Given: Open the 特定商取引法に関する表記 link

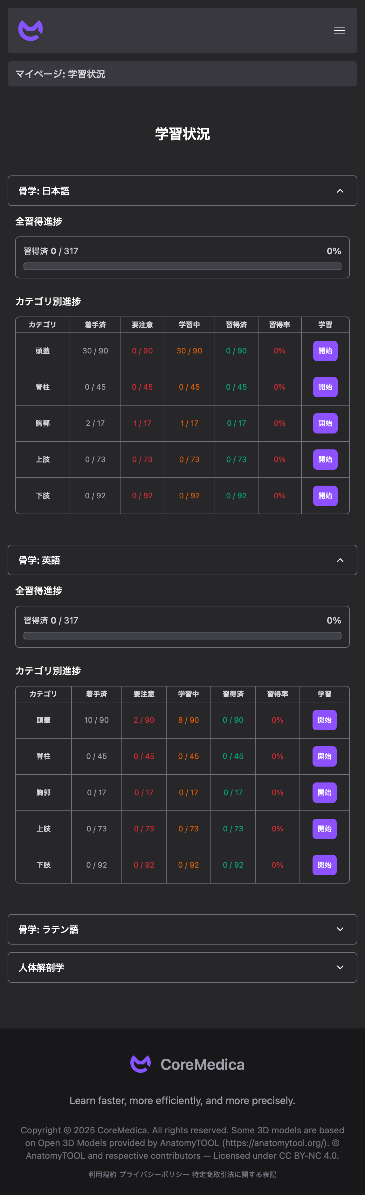Looking at the screenshot, I should [234, 1174].
